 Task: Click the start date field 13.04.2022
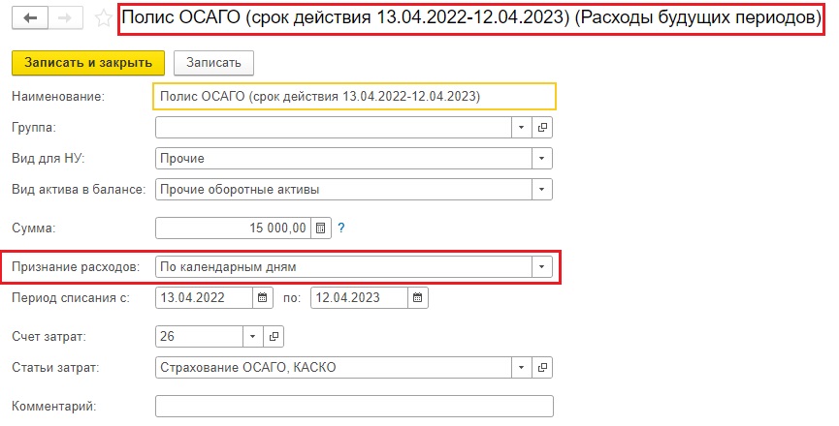pos(204,297)
